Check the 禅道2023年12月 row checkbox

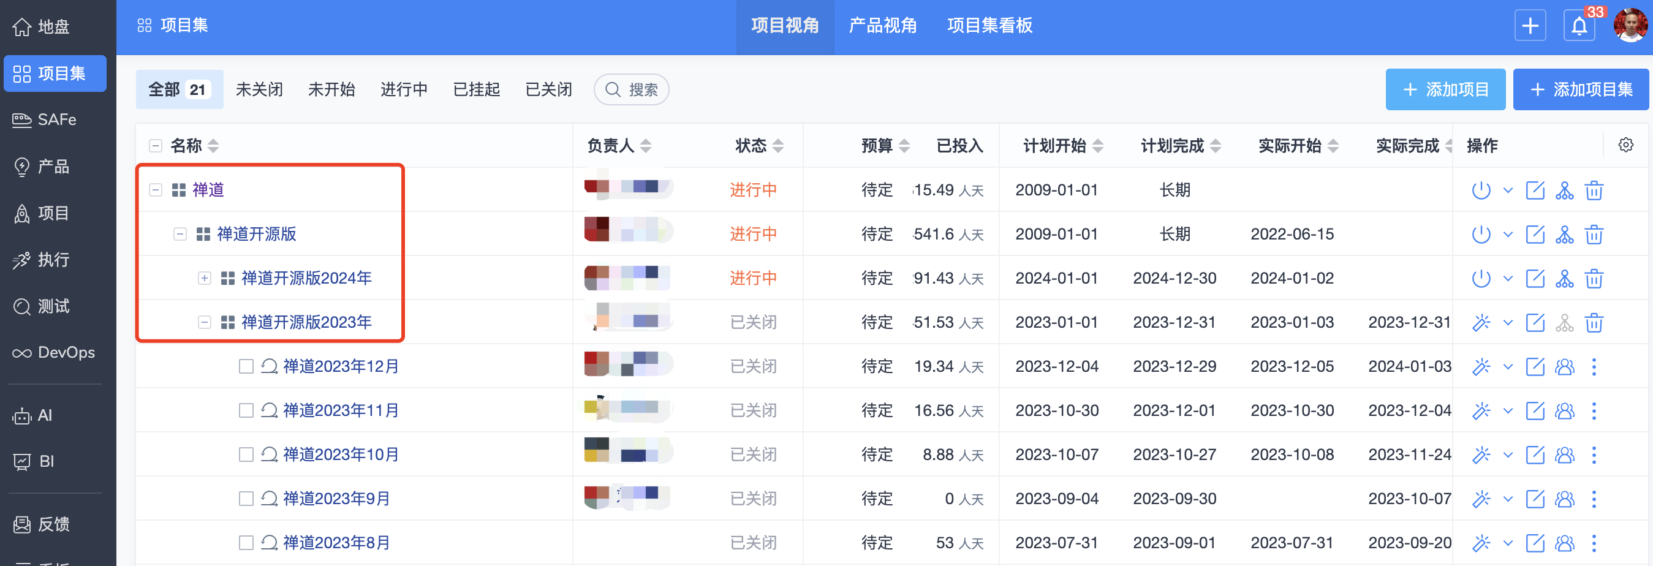(x=246, y=366)
